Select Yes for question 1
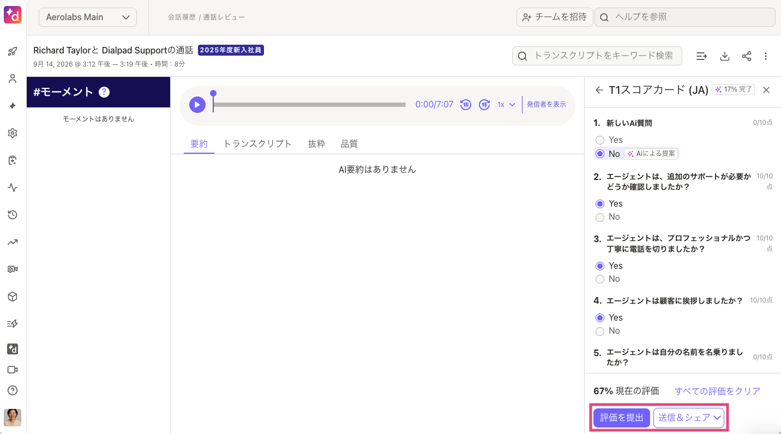Image resolution: width=781 pixels, height=434 pixels. (x=600, y=140)
